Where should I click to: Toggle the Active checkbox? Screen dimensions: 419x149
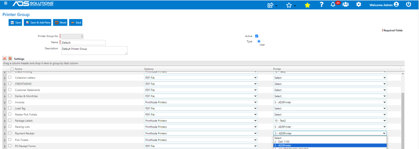tap(257, 36)
